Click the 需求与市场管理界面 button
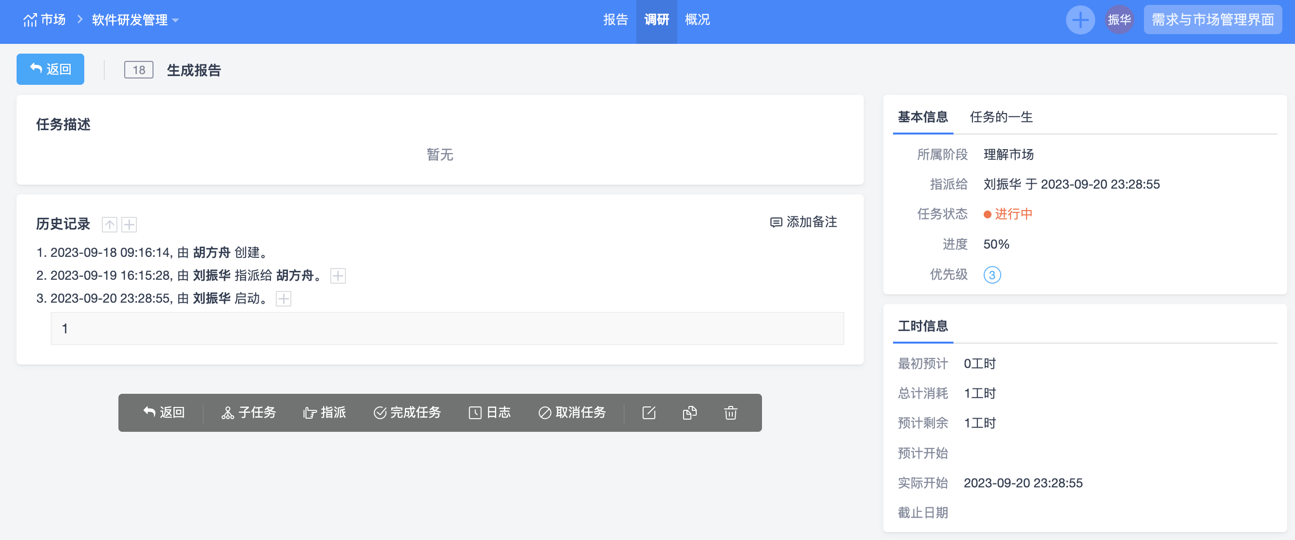Viewport: 1295px width, 540px height. tap(1212, 20)
